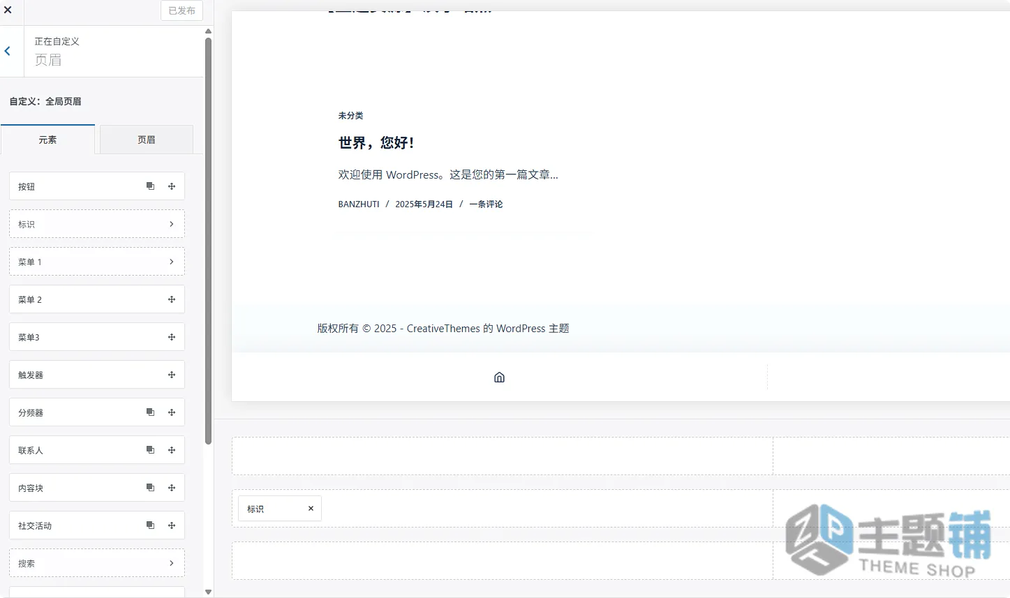Viewport: 1010px width, 598px height.
Task: Select the 分频器 element label
Action: tap(31, 412)
